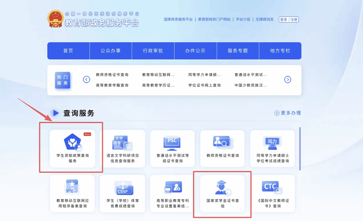Go to the 地方专栏 tab

point(280,51)
